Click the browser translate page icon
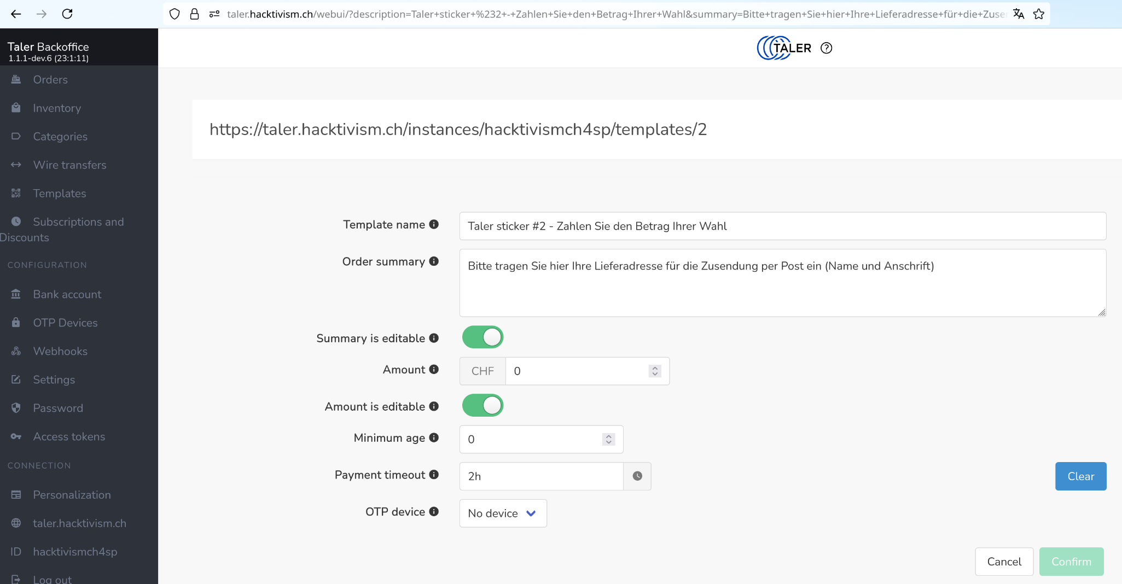 point(1018,14)
